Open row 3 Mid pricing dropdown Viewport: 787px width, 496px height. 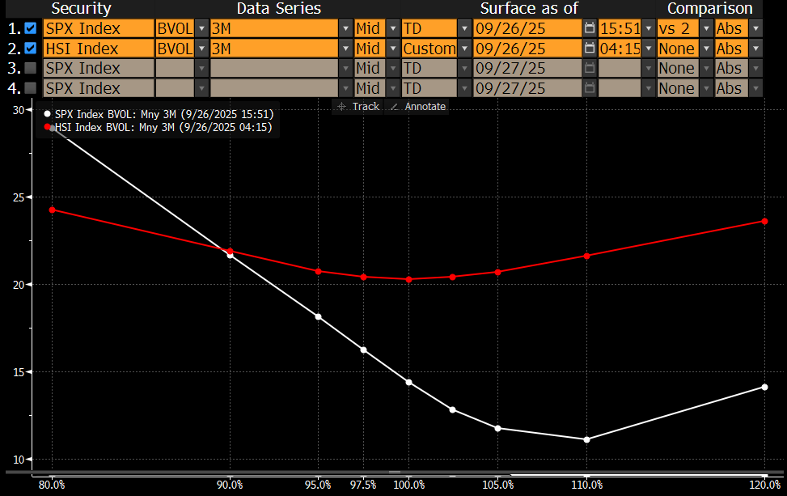(x=393, y=68)
